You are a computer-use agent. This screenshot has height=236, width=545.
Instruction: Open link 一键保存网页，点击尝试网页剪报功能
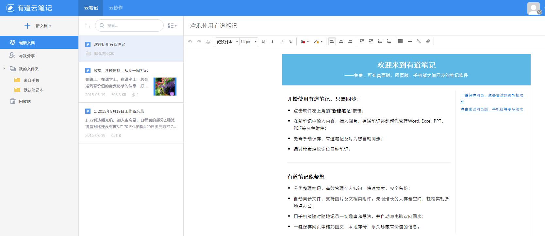(492, 98)
